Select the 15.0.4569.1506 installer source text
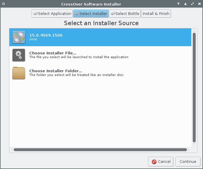 [x=46, y=35]
